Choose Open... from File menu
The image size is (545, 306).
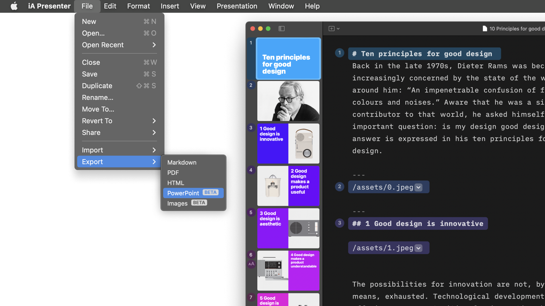click(x=119, y=33)
